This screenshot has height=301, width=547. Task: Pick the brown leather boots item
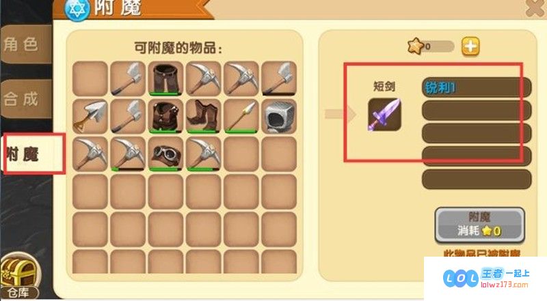(203, 116)
